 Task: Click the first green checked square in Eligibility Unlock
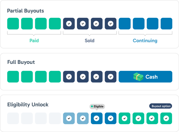pyautogui.click(x=124, y=118)
